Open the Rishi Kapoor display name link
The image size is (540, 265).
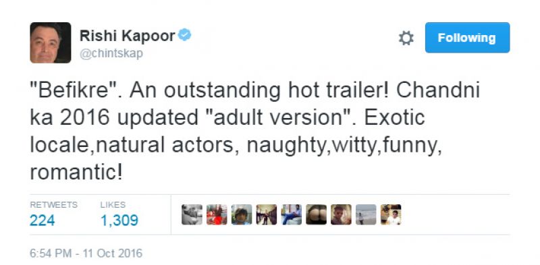tap(128, 36)
